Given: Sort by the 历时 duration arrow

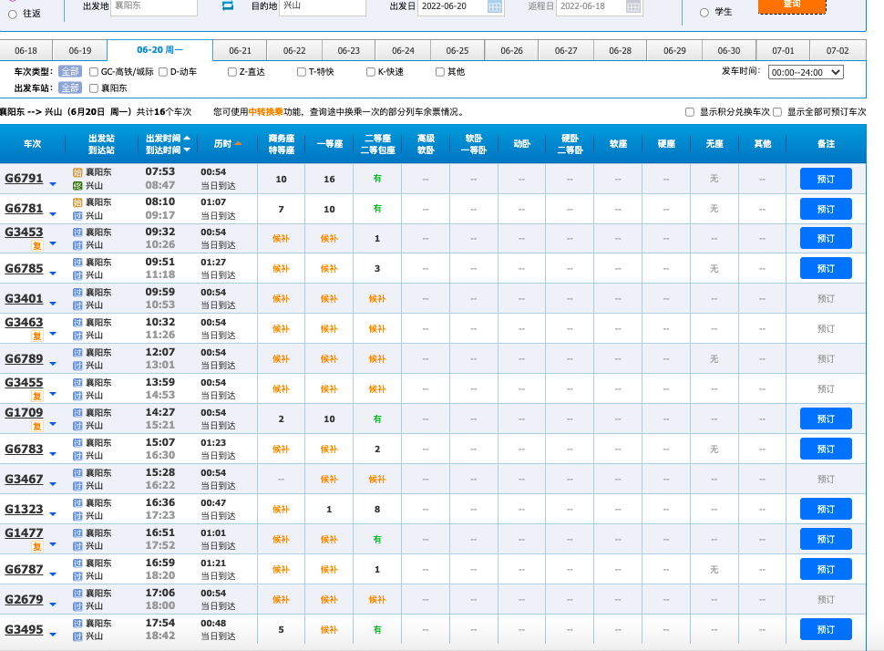Looking at the screenshot, I should (x=238, y=143).
